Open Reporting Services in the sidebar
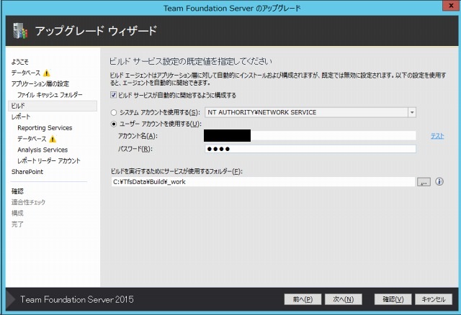This screenshot has width=461, height=315. [x=45, y=128]
